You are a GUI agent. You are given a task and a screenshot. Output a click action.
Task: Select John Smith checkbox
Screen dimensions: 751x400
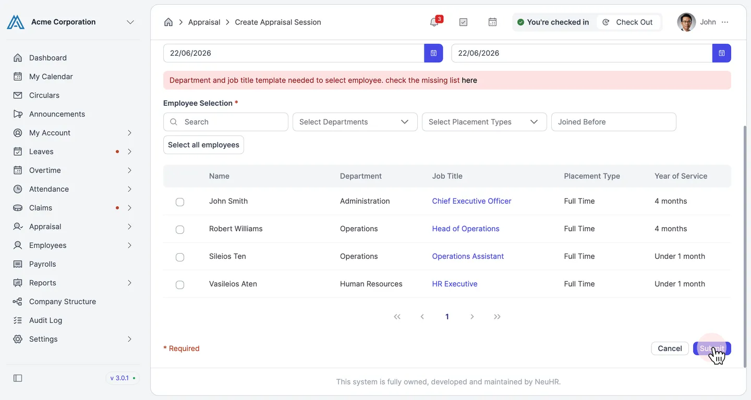[x=180, y=202]
